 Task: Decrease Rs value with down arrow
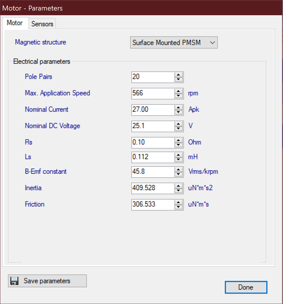pyautogui.click(x=178, y=145)
